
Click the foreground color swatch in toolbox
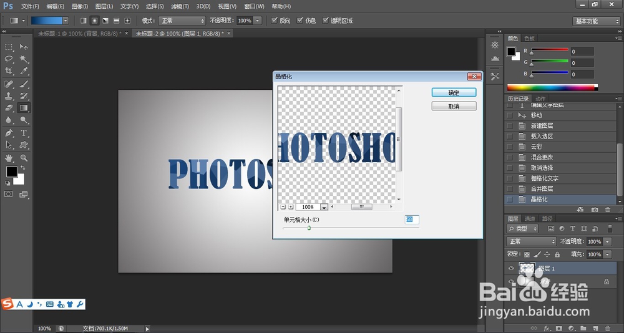click(x=11, y=171)
